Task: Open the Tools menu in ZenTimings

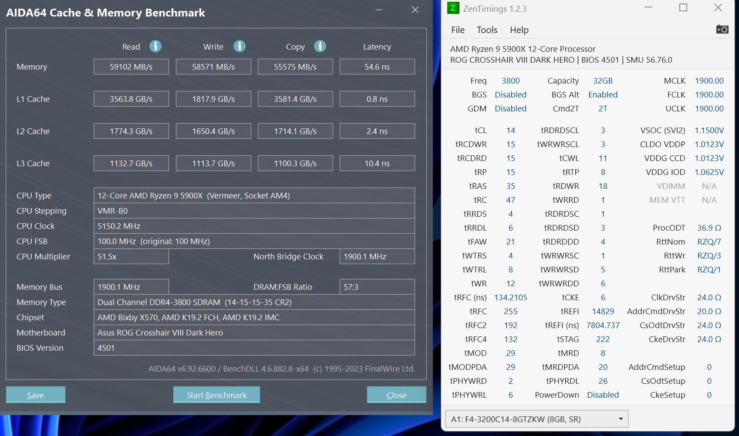Action: [x=487, y=30]
